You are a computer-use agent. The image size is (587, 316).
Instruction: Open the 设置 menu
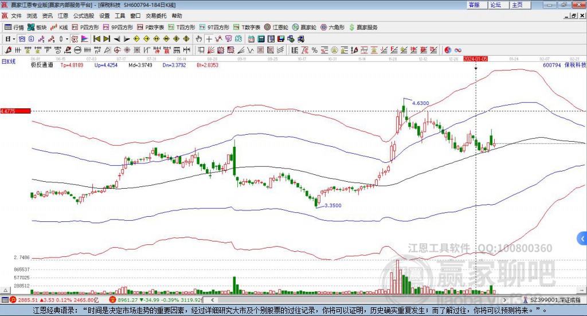pyautogui.click(x=104, y=15)
